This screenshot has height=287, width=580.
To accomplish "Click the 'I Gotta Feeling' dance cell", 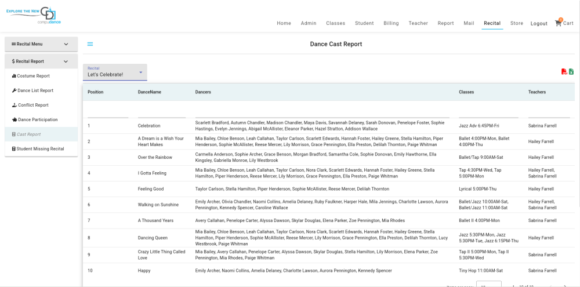I will pyautogui.click(x=152, y=173).
